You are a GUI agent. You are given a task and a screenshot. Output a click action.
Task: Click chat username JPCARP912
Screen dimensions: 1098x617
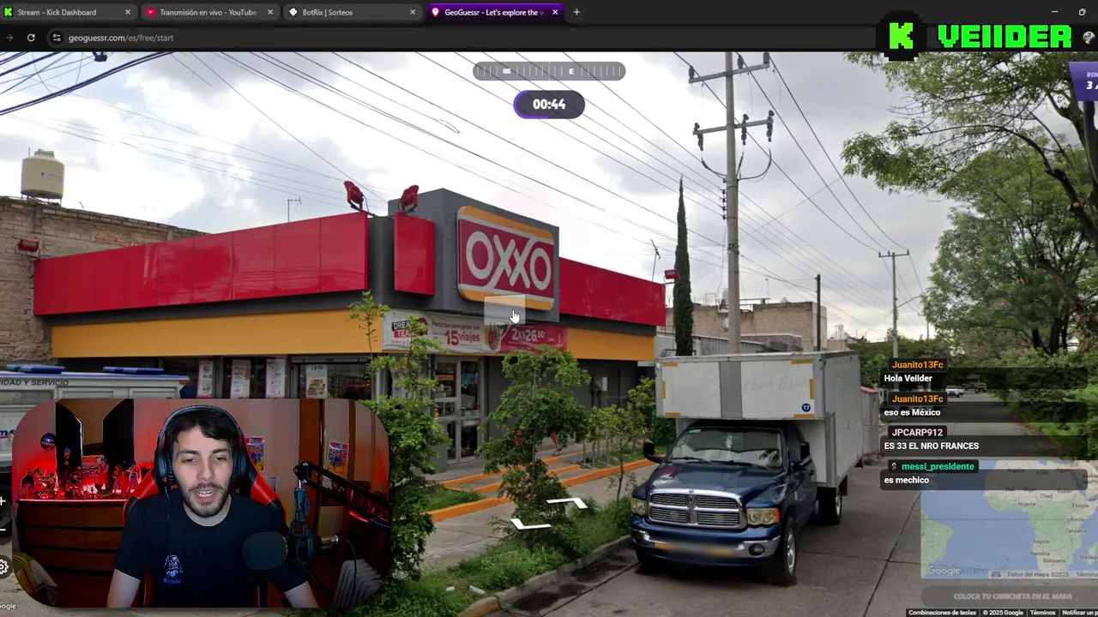pyautogui.click(x=917, y=433)
